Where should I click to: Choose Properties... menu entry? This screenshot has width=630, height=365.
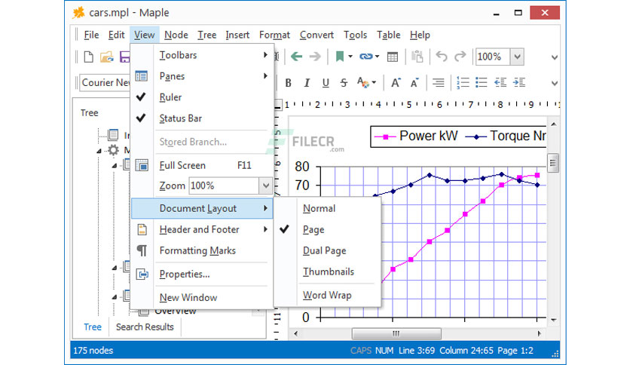pyautogui.click(x=202, y=275)
